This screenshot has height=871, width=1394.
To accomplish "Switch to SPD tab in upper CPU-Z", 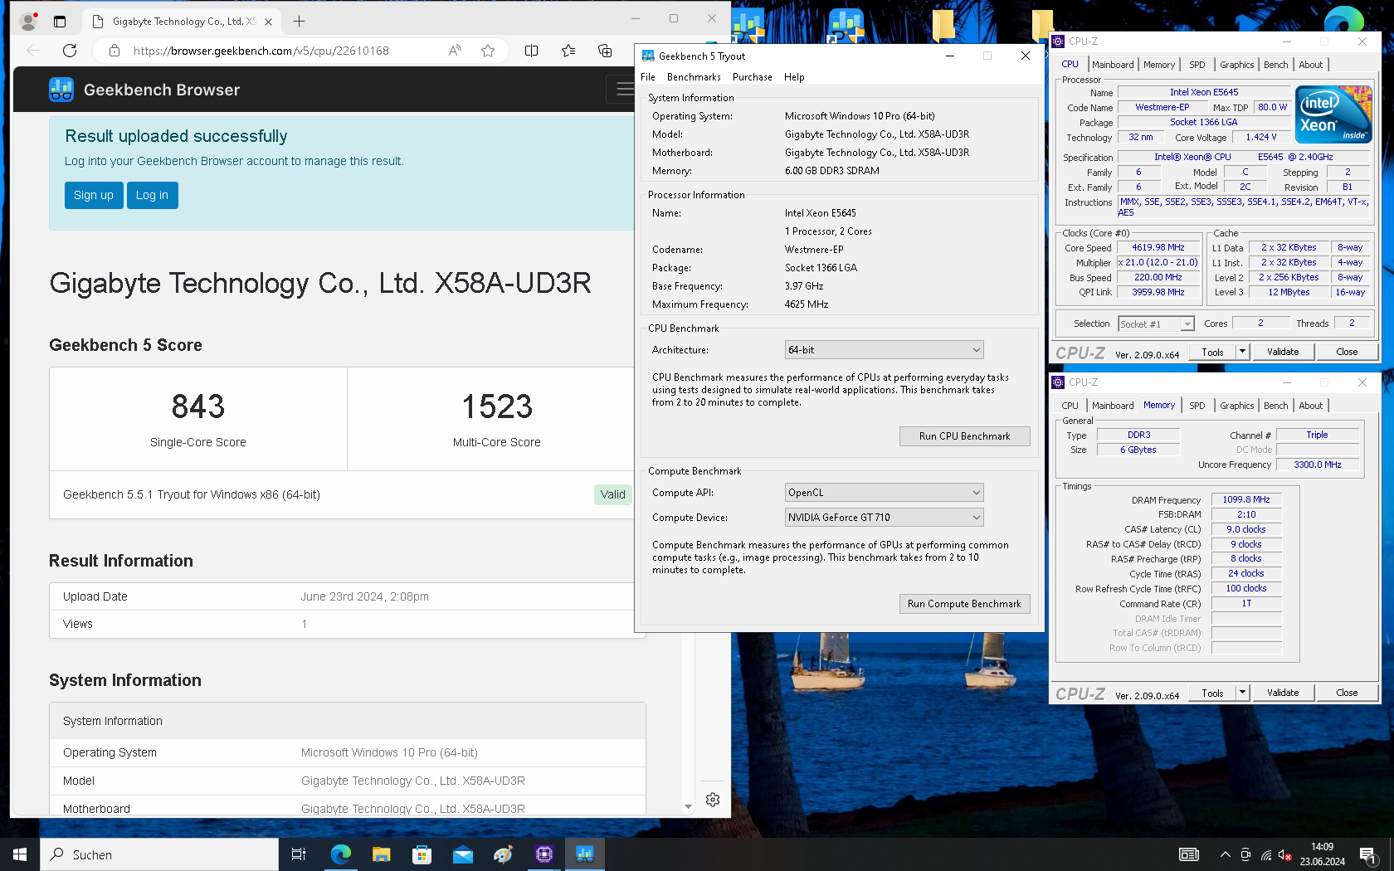I will point(1197,65).
